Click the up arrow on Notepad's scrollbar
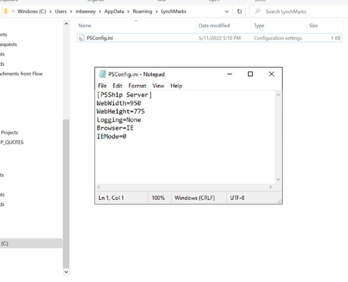 [x=278, y=94]
